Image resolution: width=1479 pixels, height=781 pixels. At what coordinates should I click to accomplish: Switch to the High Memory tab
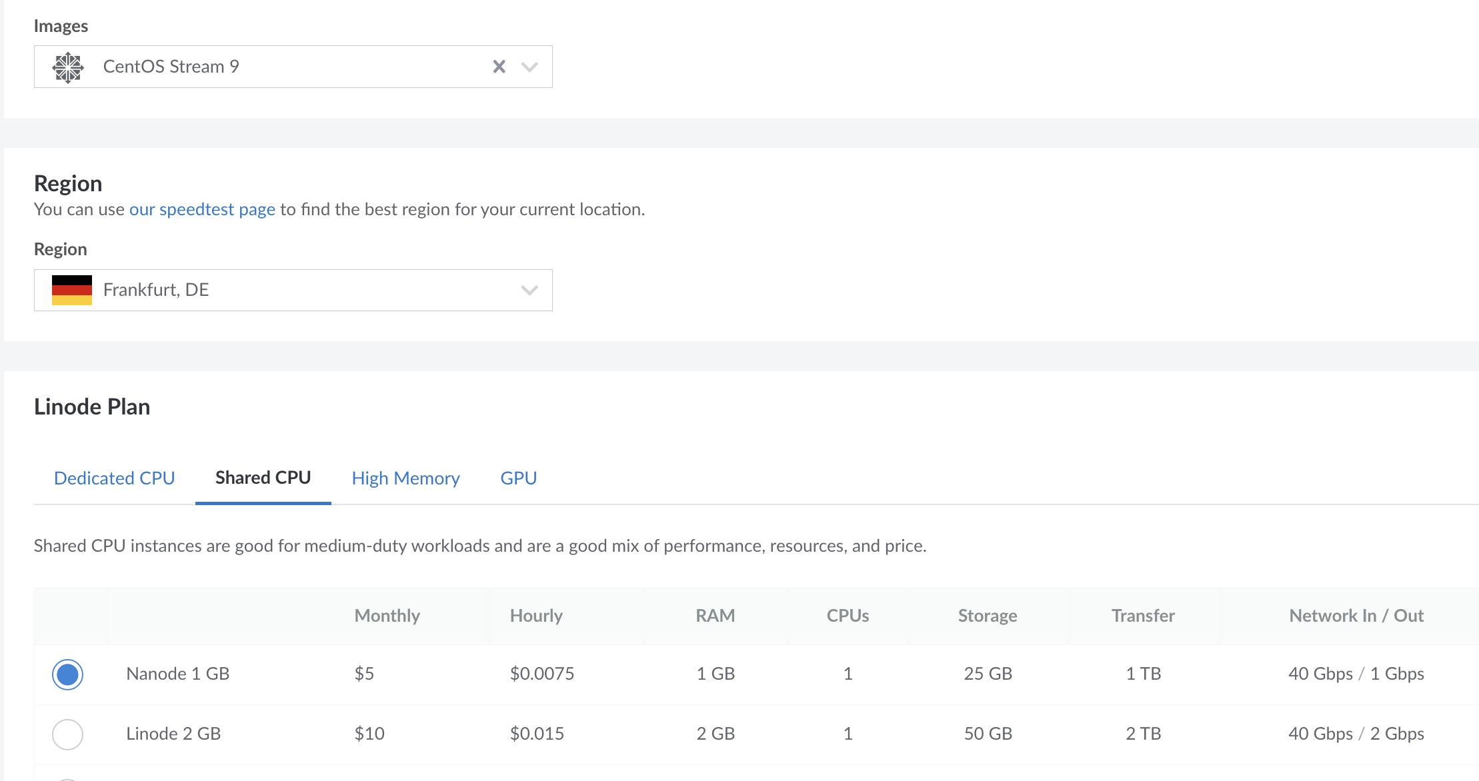point(405,478)
